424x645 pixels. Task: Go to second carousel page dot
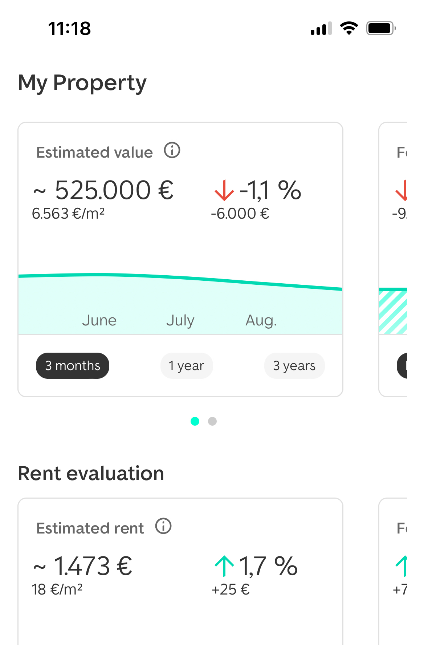click(x=212, y=421)
